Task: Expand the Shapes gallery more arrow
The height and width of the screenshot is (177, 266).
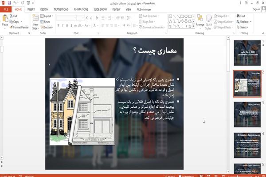Action: pos(193,26)
